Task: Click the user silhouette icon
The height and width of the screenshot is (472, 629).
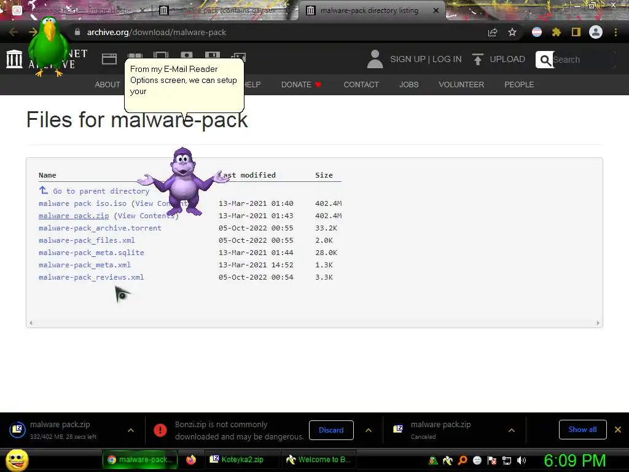Action: pyautogui.click(x=375, y=59)
